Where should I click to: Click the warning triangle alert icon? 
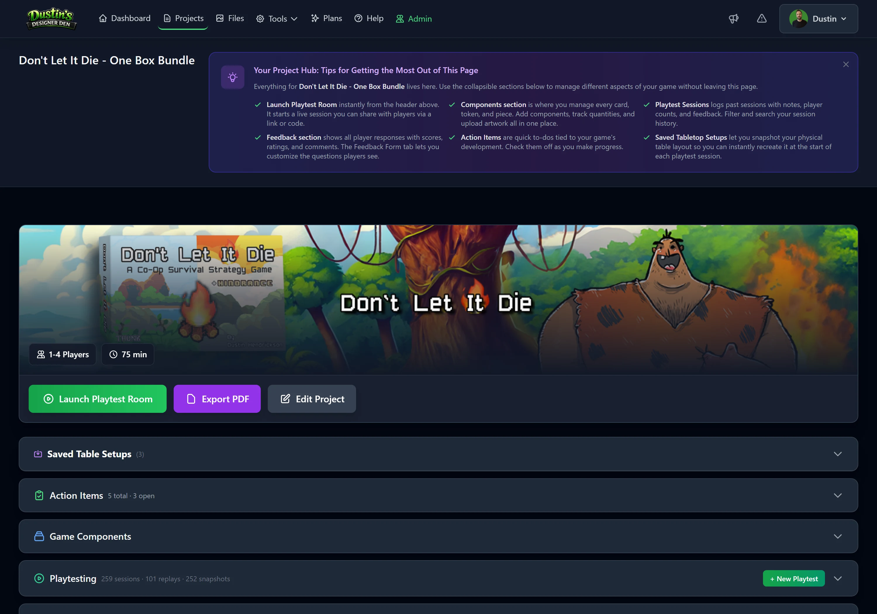tap(762, 19)
